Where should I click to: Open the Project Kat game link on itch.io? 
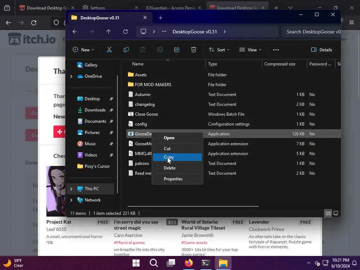click(59, 222)
